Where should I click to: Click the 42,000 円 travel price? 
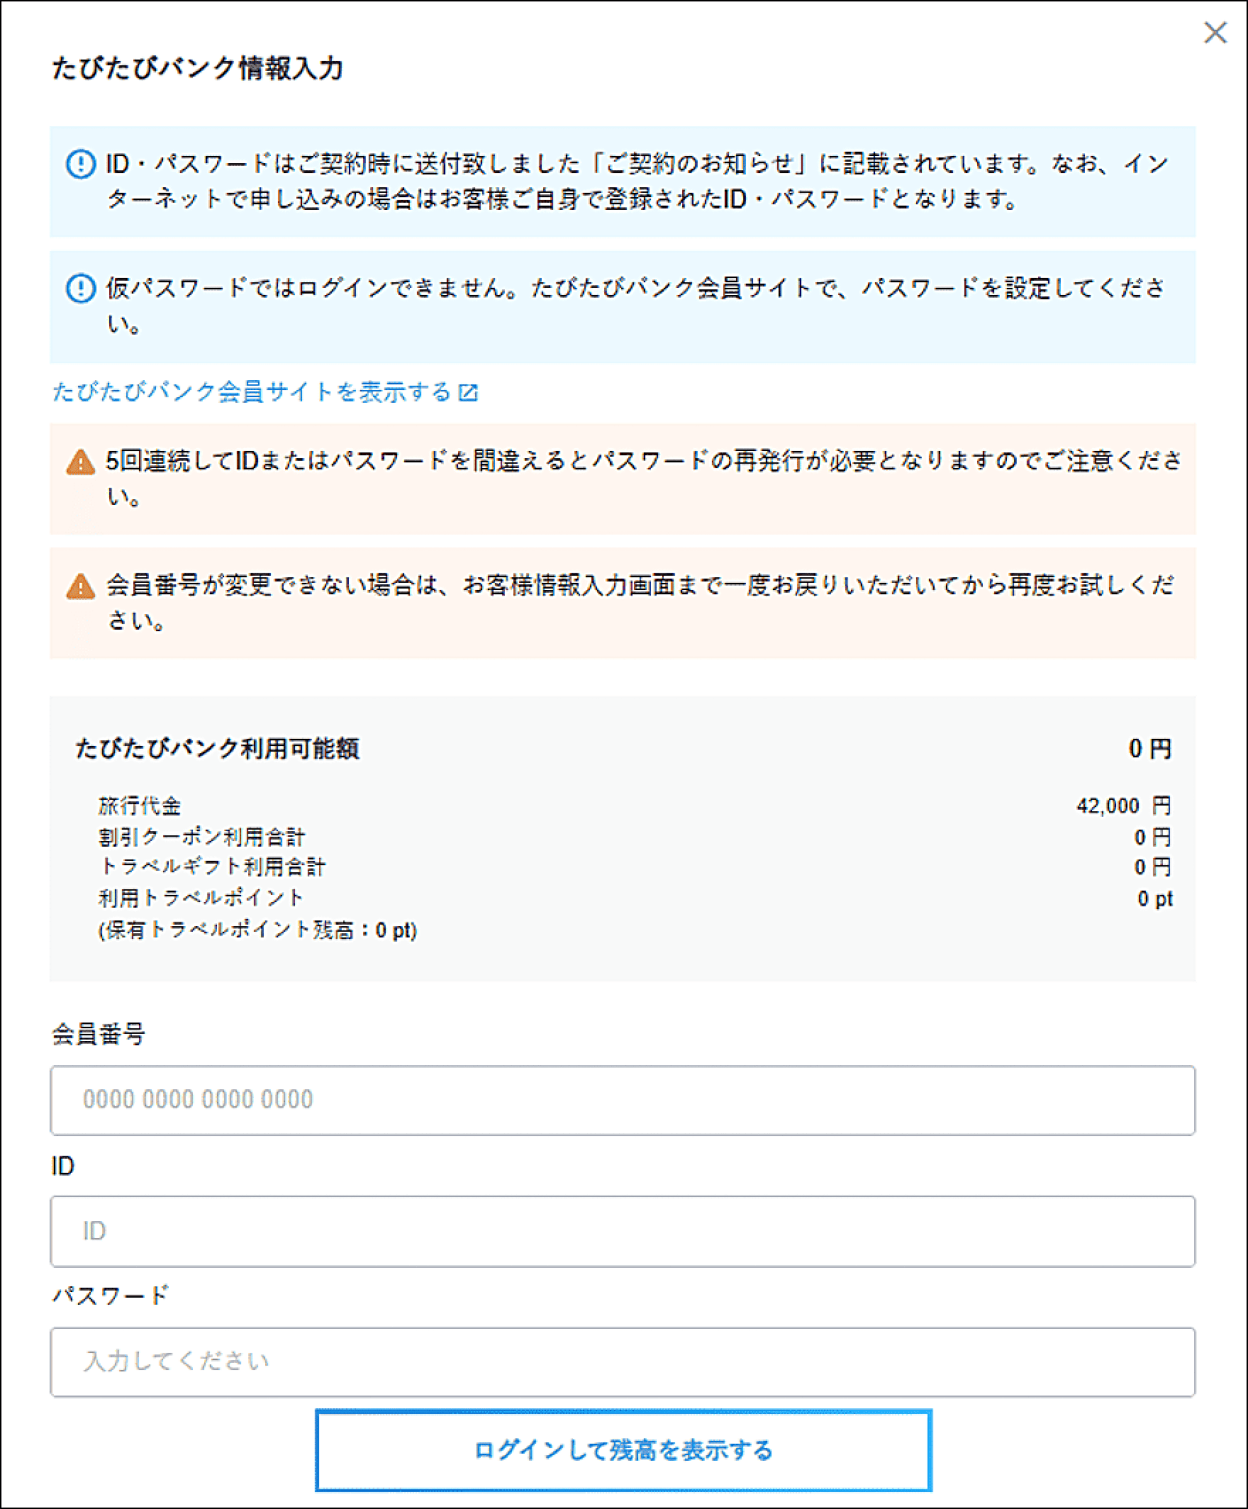coord(1123,806)
